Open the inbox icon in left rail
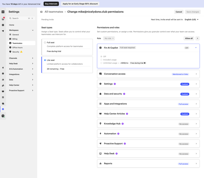The height and width of the screenshot is (178, 204). [x=3, y=12]
